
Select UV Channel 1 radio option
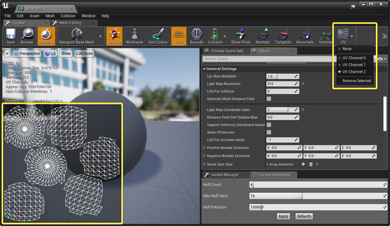pyautogui.click(x=354, y=65)
